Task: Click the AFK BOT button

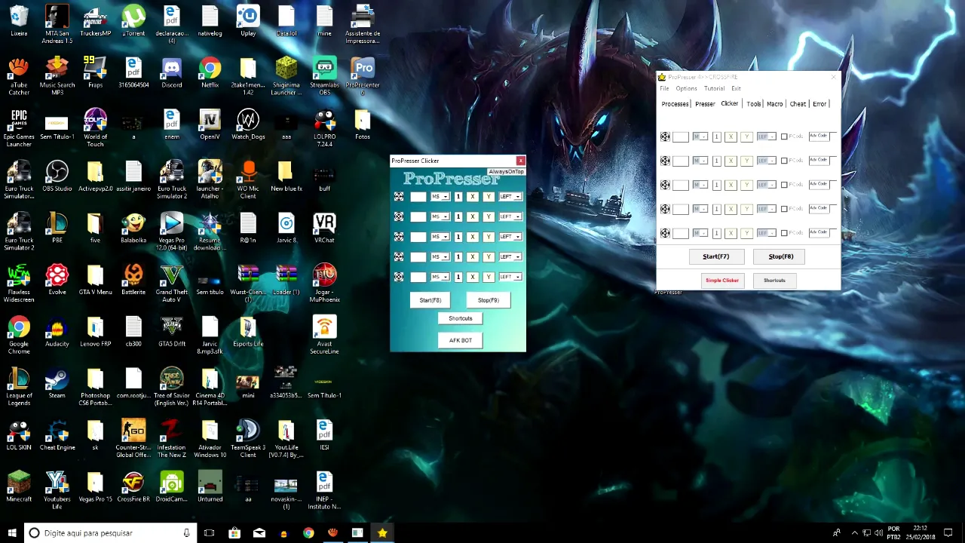Action: coord(461,340)
